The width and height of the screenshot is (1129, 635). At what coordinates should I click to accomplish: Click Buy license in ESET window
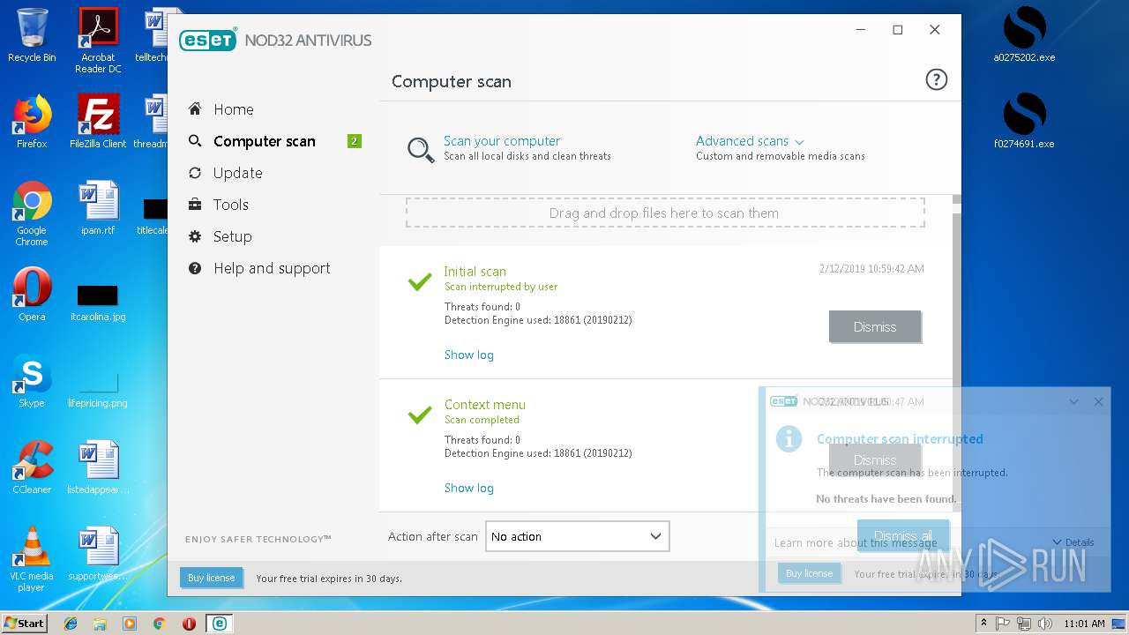[x=211, y=578]
